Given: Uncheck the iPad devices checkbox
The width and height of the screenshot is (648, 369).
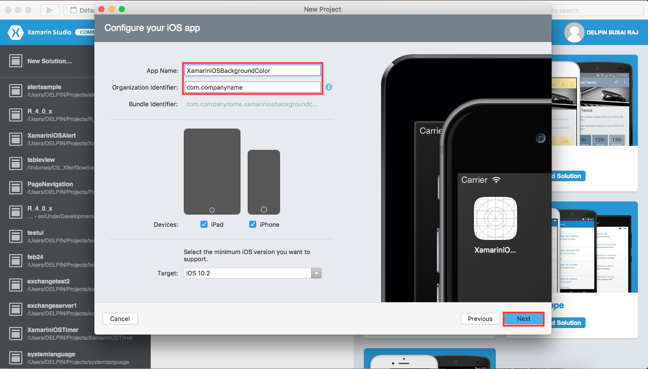Looking at the screenshot, I should click(204, 224).
